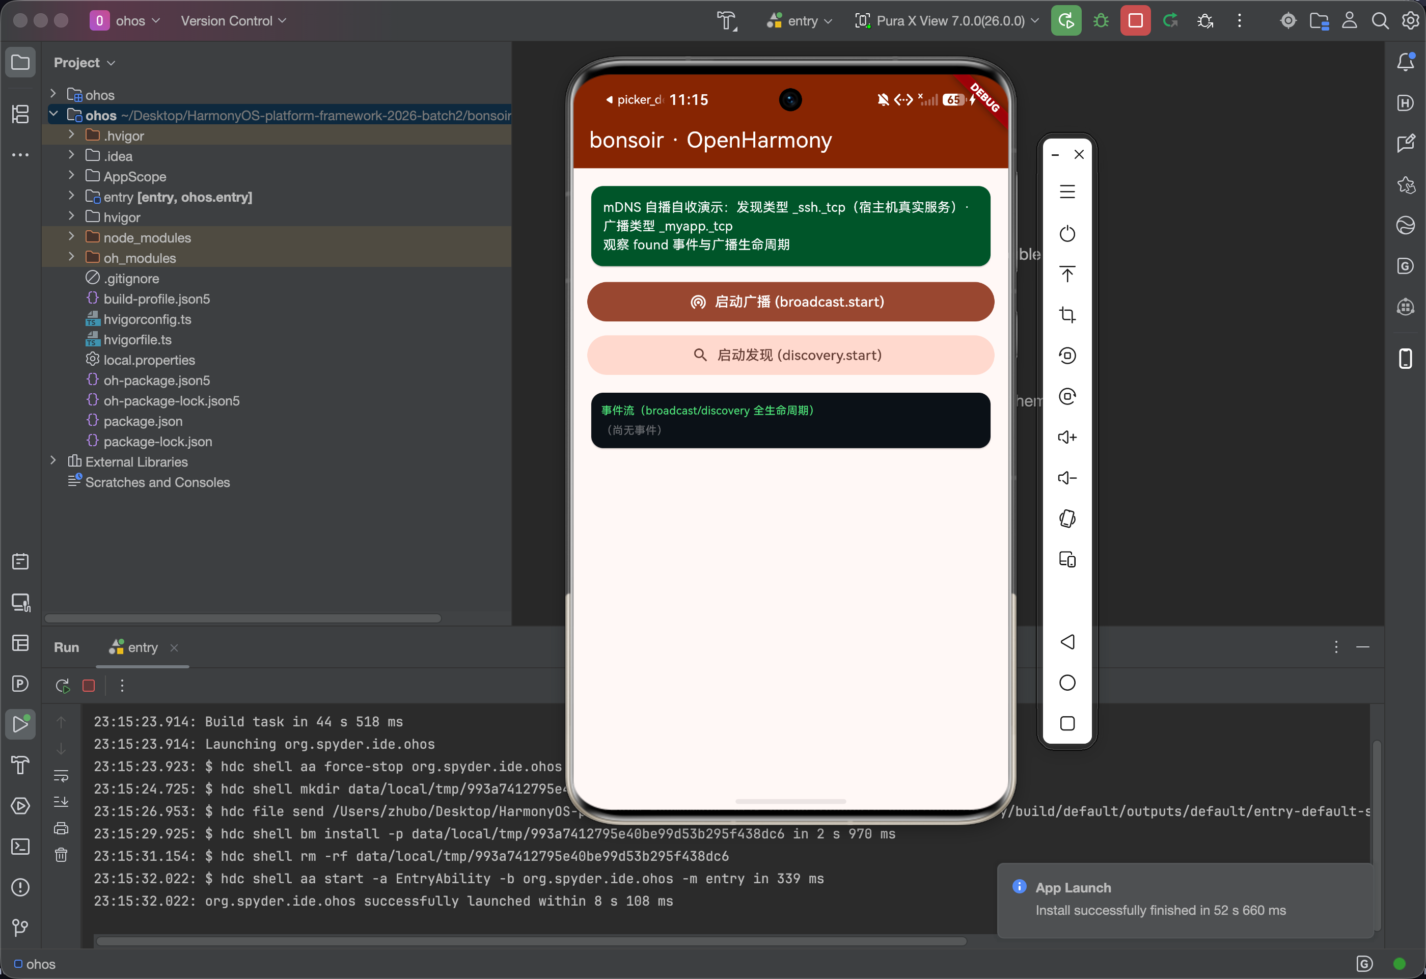The width and height of the screenshot is (1426, 979).
Task: Select oh-package.json5 in project tree
Action: click(156, 380)
